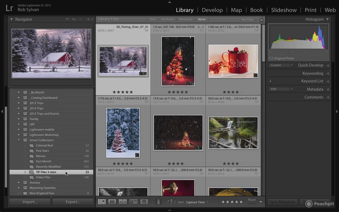Click the Stocksy collection set icon
339x212 pixels.
click(x=25, y=183)
